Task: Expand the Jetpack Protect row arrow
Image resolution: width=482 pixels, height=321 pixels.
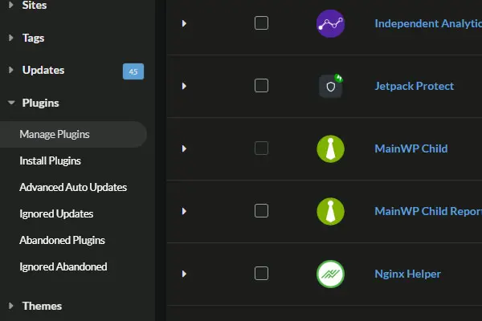Action: pyautogui.click(x=184, y=86)
